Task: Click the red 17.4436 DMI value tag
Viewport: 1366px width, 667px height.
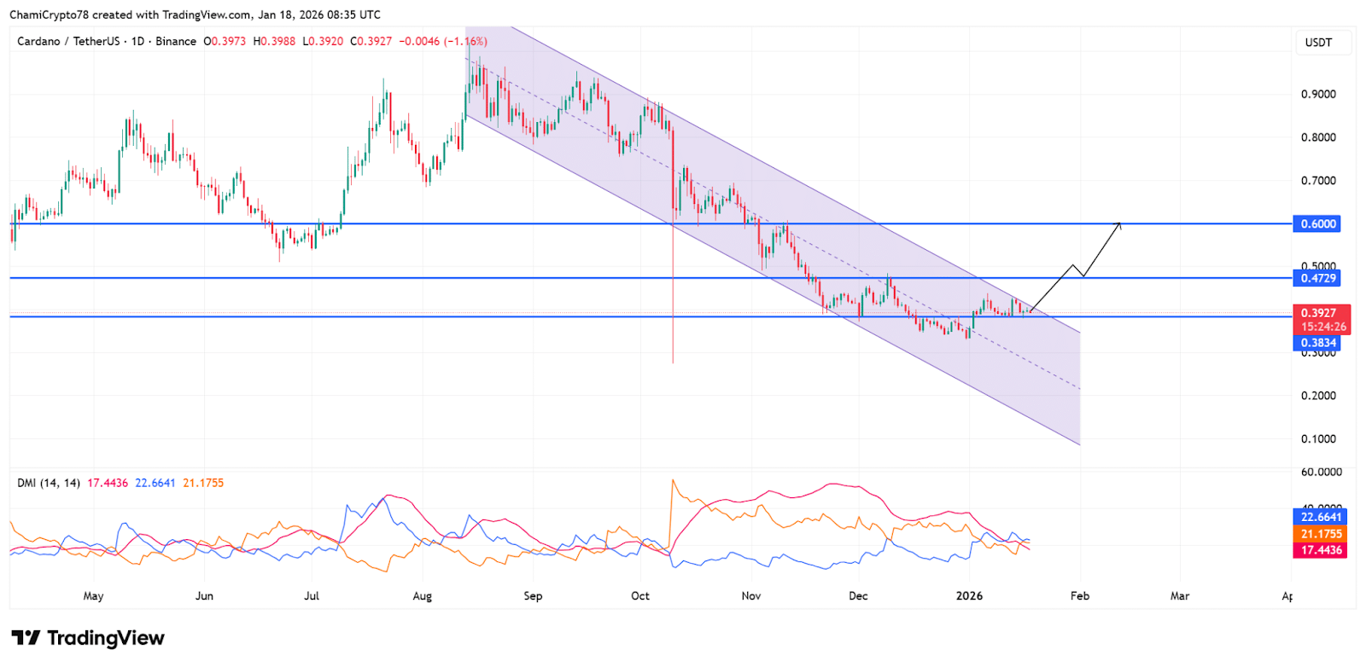Action: pos(1321,550)
